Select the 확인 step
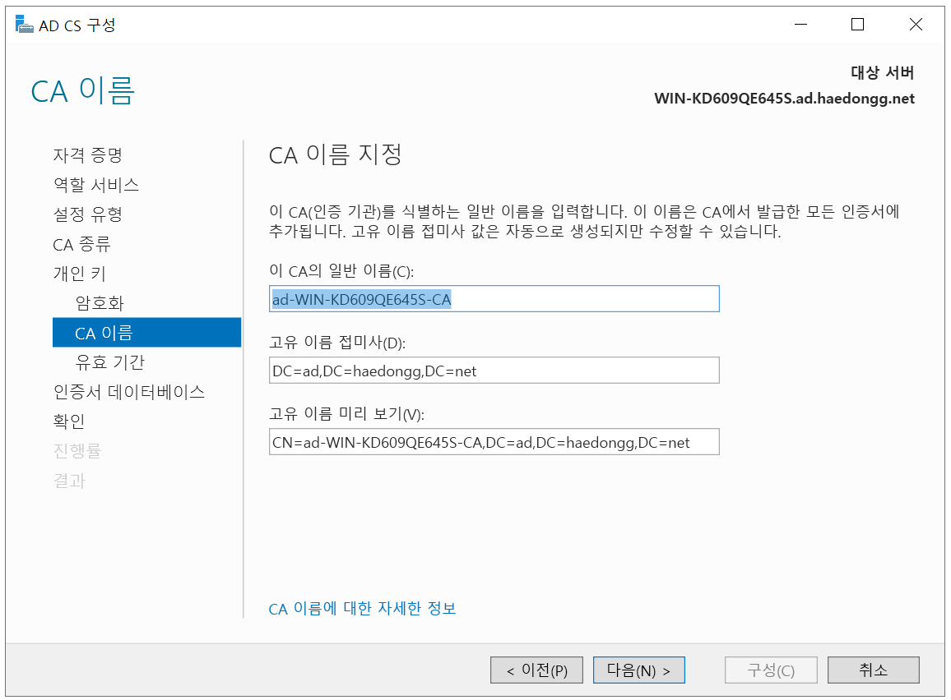Image resolution: width=951 pixels, height=700 pixels. click(68, 421)
